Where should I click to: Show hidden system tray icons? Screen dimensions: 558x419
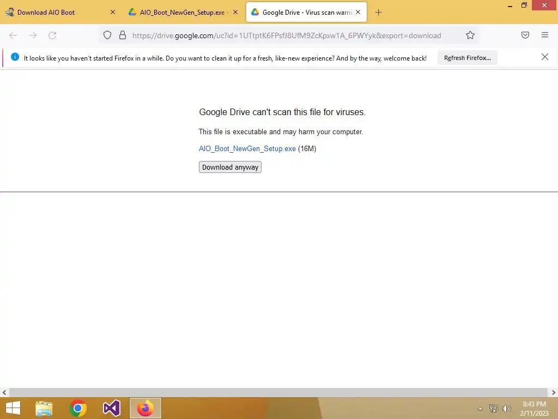[480, 409]
